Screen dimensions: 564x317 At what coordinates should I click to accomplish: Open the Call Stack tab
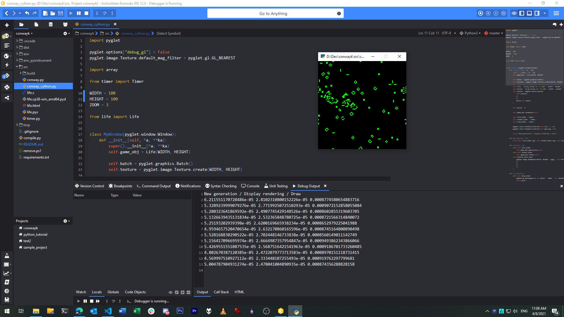[x=221, y=292]
